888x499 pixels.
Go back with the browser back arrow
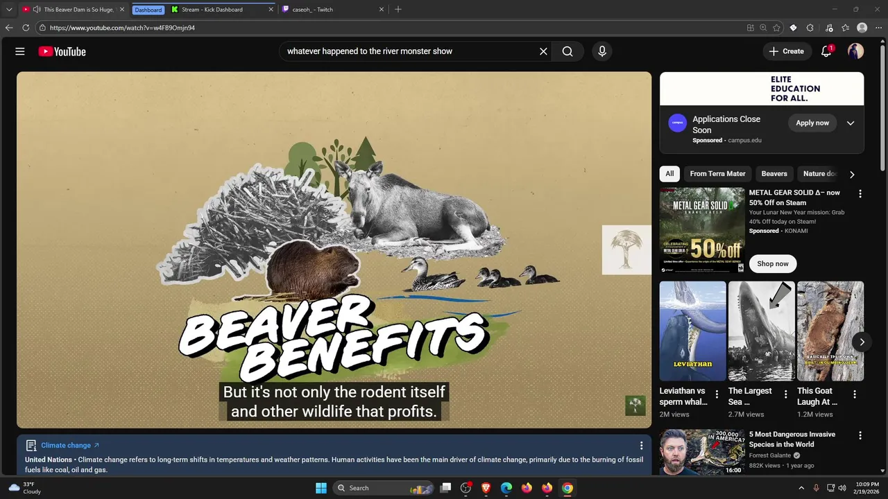pos(9,28)
